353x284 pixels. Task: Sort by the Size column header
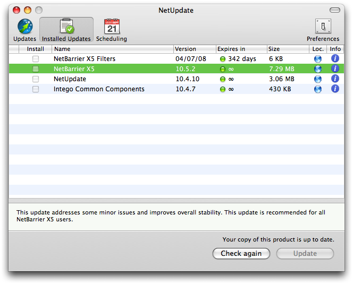point(288,49)
